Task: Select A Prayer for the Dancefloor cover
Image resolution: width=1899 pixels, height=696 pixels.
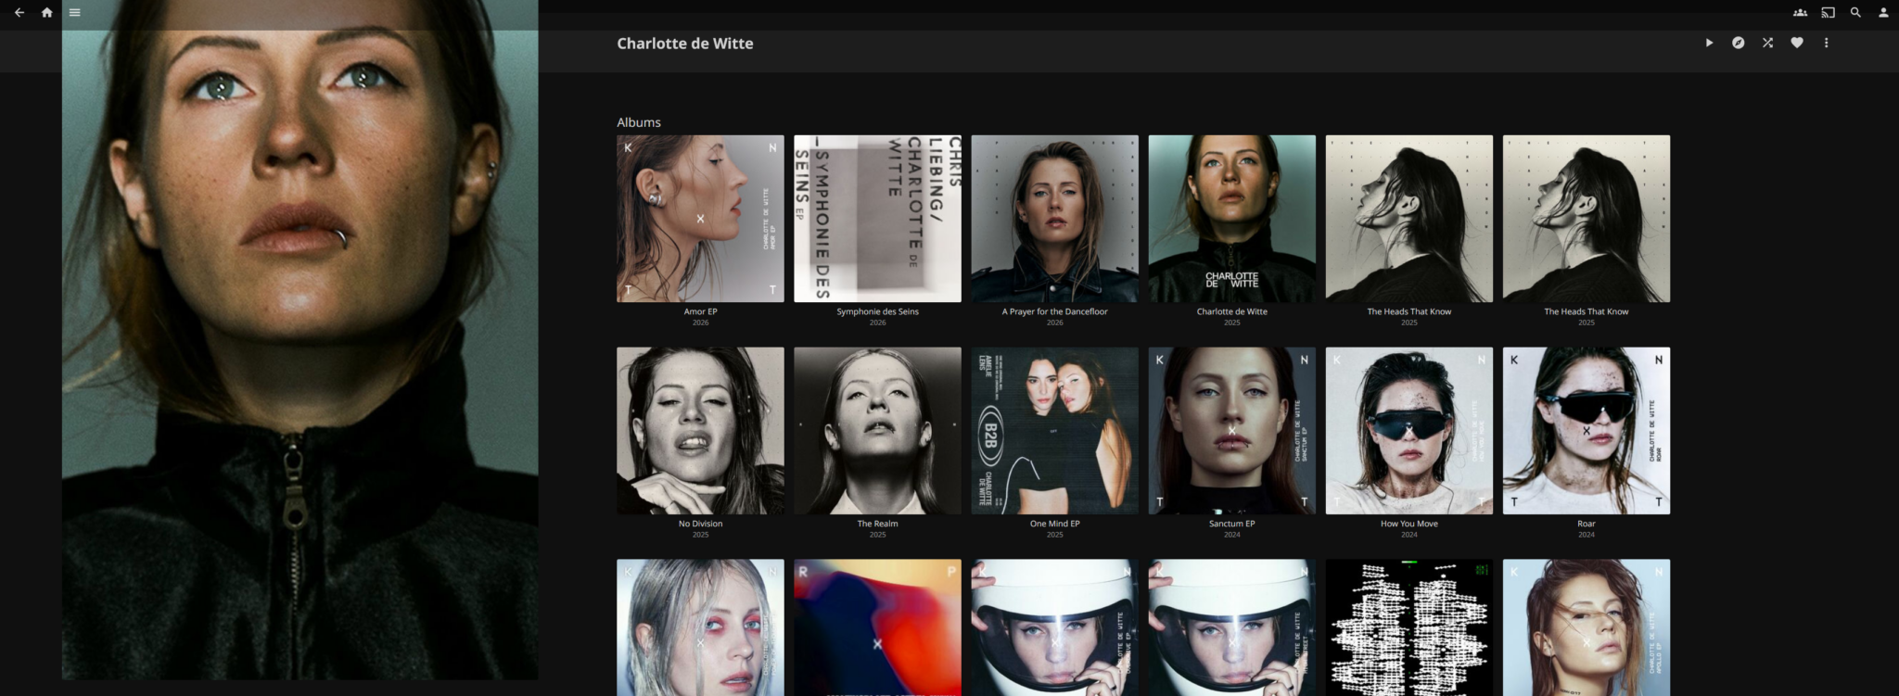Action: click(x=1054, y=219)
